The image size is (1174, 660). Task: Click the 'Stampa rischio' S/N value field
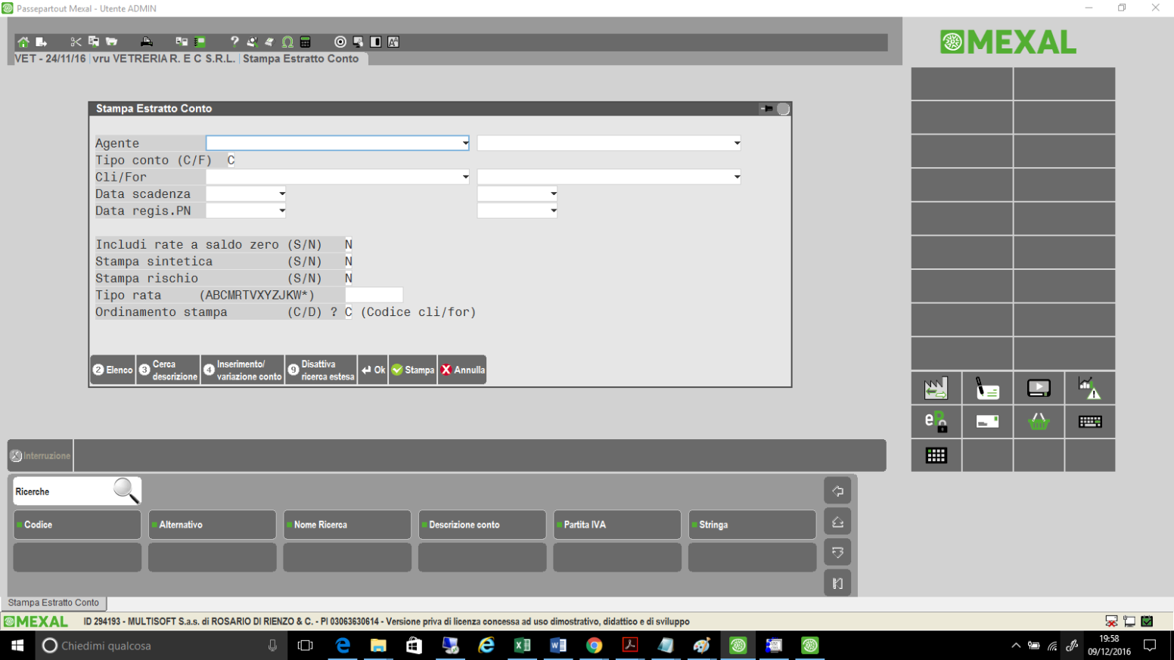349,278
